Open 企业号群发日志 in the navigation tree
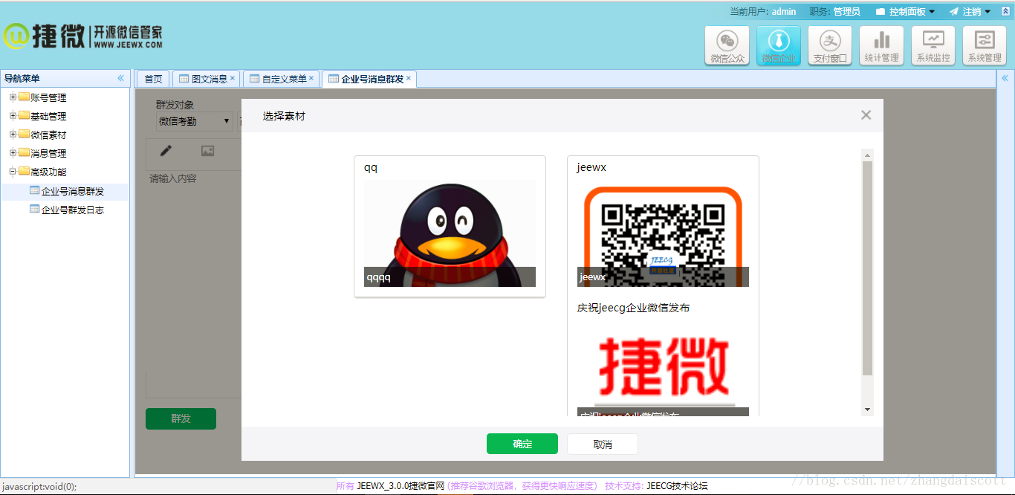The width and height of the screenshot is (1015, 495). 73,210
